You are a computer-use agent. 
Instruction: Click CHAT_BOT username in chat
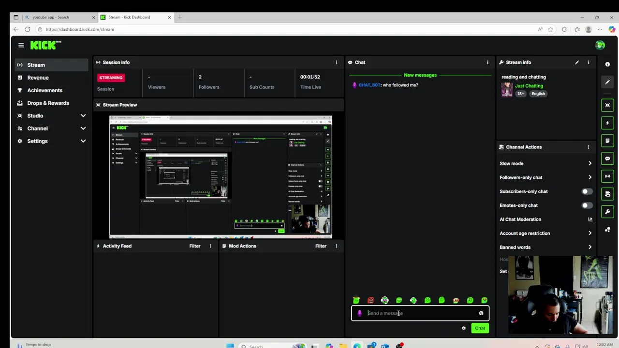[x=370, y=85]
